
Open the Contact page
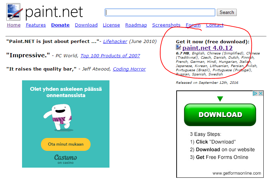pyautogui.click(x=215, y=25)
